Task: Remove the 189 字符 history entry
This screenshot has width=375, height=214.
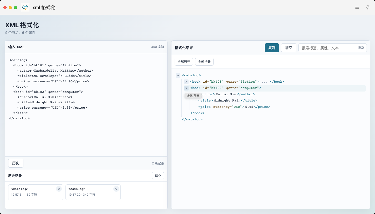Action: (59, 189)
